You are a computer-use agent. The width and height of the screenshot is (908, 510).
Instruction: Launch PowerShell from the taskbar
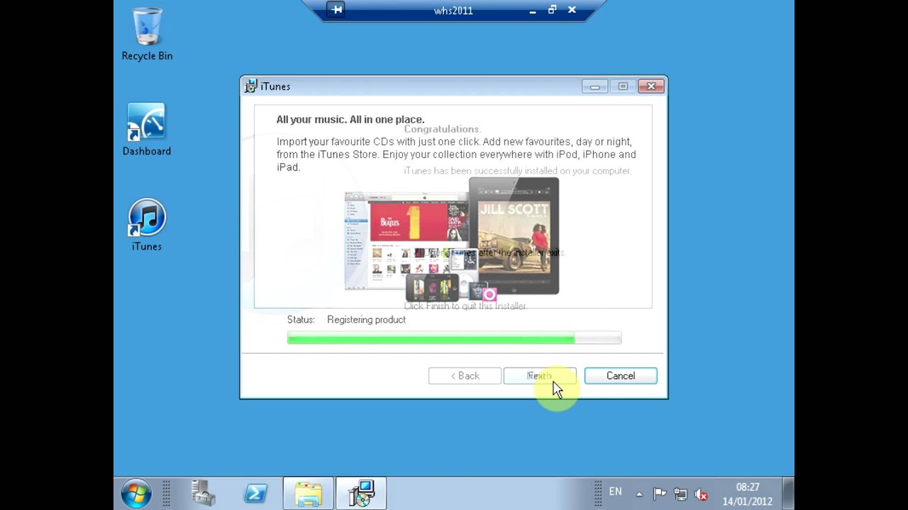(x=255, y=493)
